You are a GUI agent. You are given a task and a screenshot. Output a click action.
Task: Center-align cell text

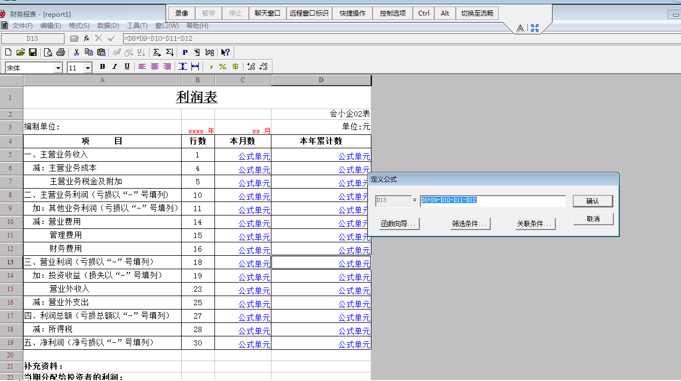pyautogui.click(x=155, y=67)
